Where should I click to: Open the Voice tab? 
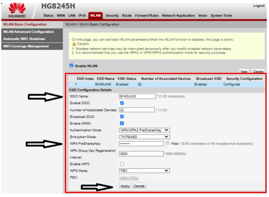pyautogui.click(x=203, y=16)
